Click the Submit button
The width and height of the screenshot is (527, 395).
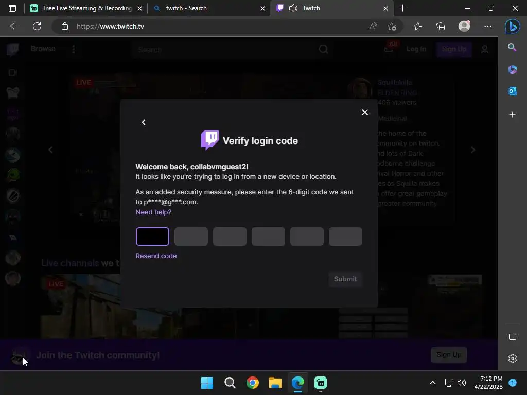click(x=345, y=279)
